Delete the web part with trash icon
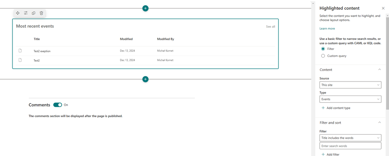Viewport: 389px width, 156px height. 41,13
